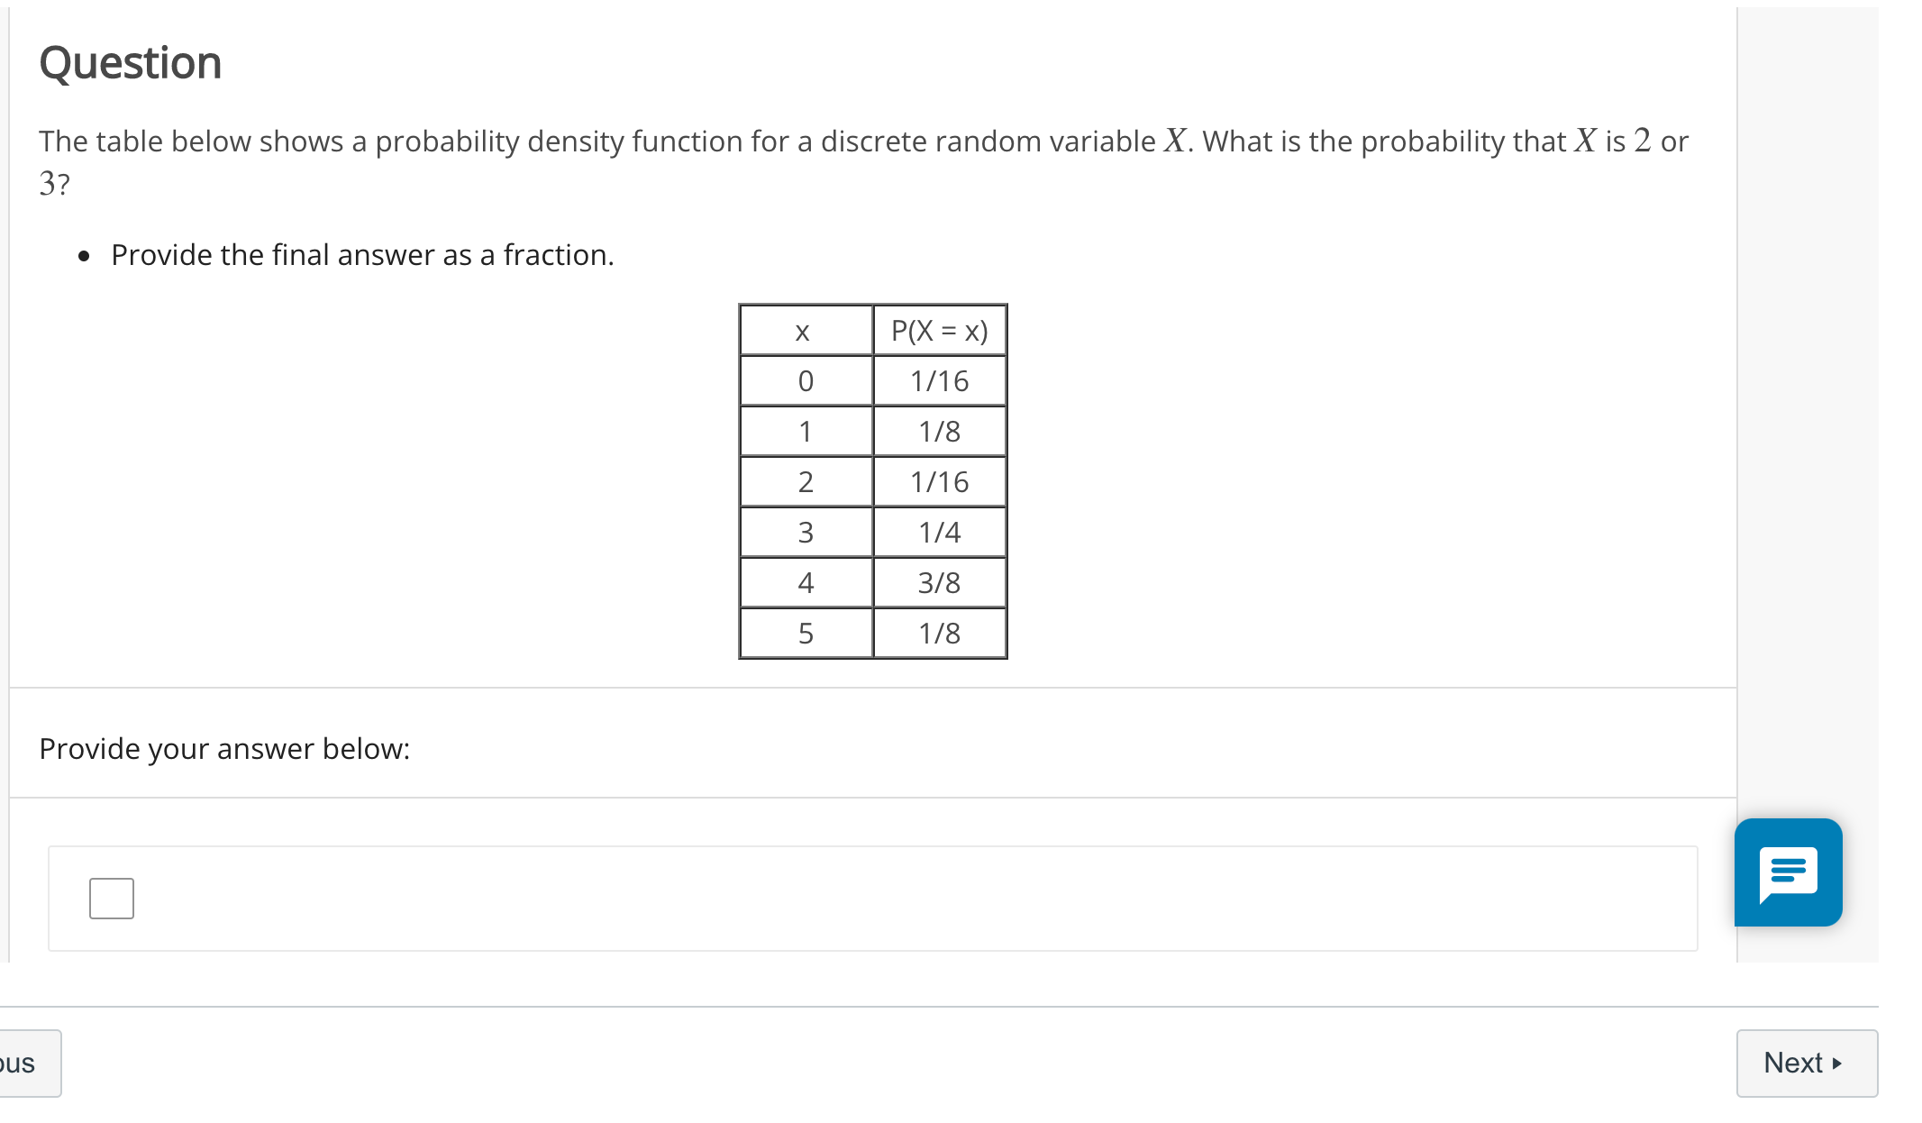Select the 3/8 value in the table
1922x1123 pixels.
(939, 582)
